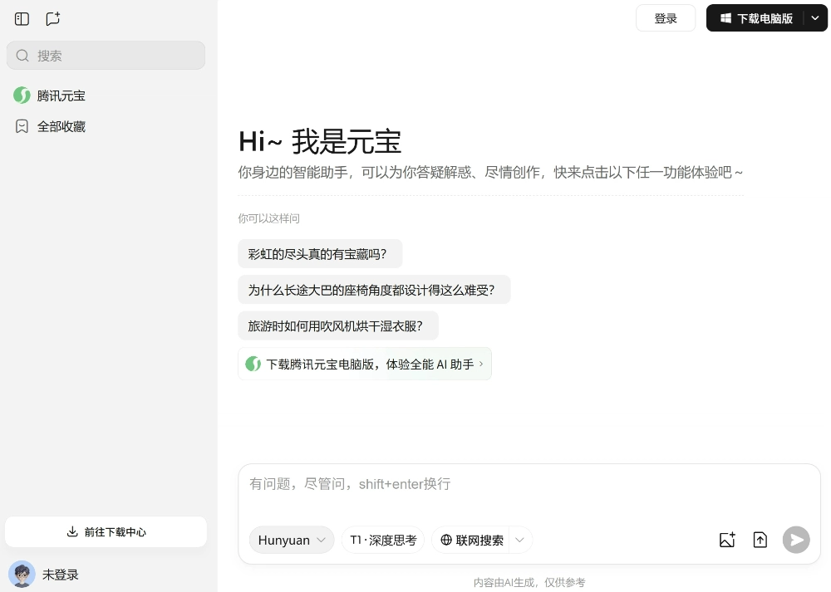This screenshot has width=831, height=592.
Task: Open the Hunyuan model dropdown
Action: [x=292, y=540]
